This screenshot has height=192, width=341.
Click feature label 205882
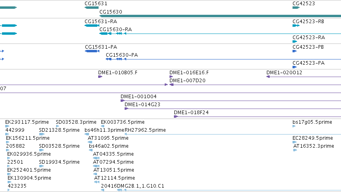[16, 146]
